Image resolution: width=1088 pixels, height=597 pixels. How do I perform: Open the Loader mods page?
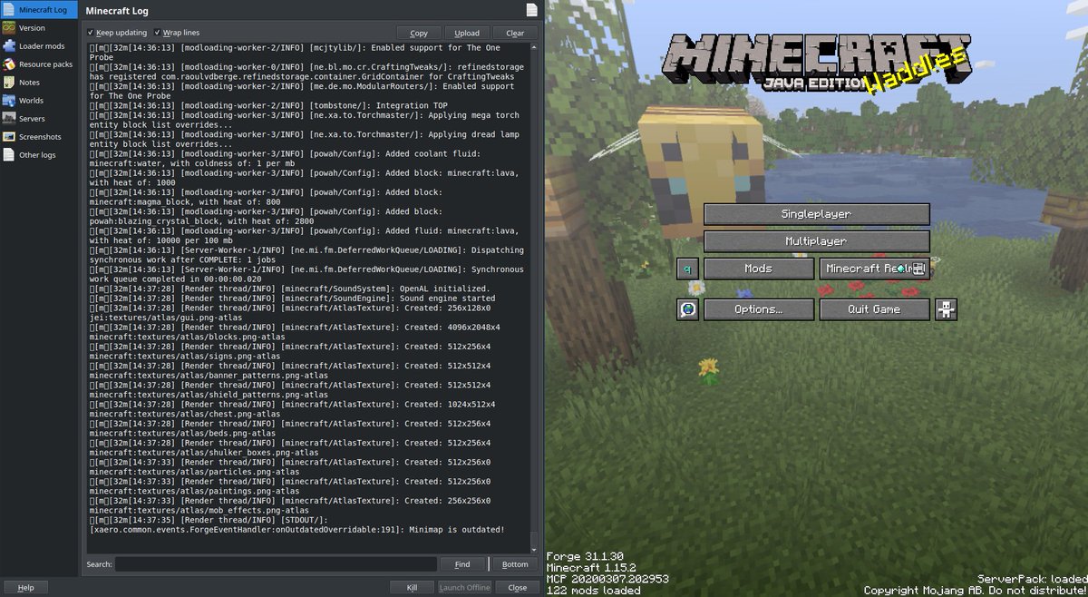(39, 46)
